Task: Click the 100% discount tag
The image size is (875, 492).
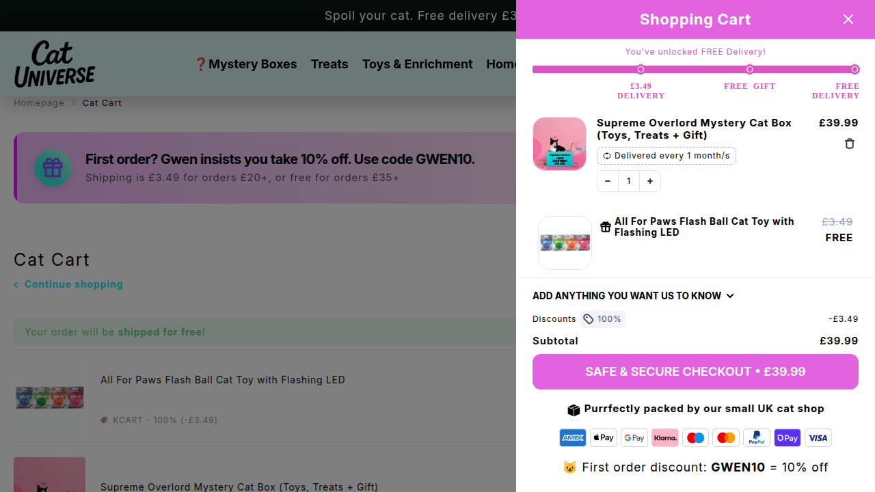Action: (602, 319)
